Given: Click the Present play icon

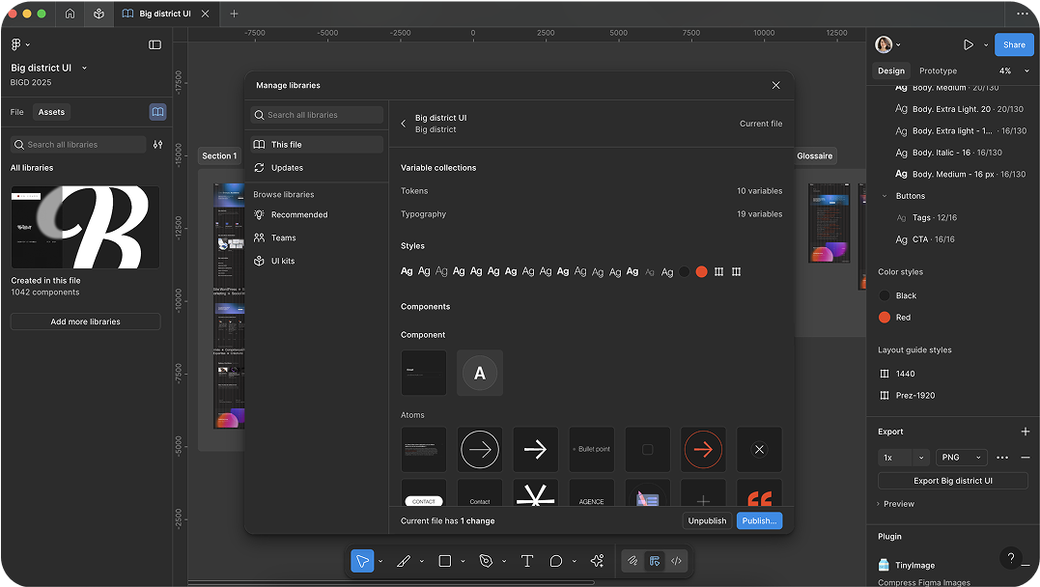Looking at the screenshot, I should (x=969, y=44).
